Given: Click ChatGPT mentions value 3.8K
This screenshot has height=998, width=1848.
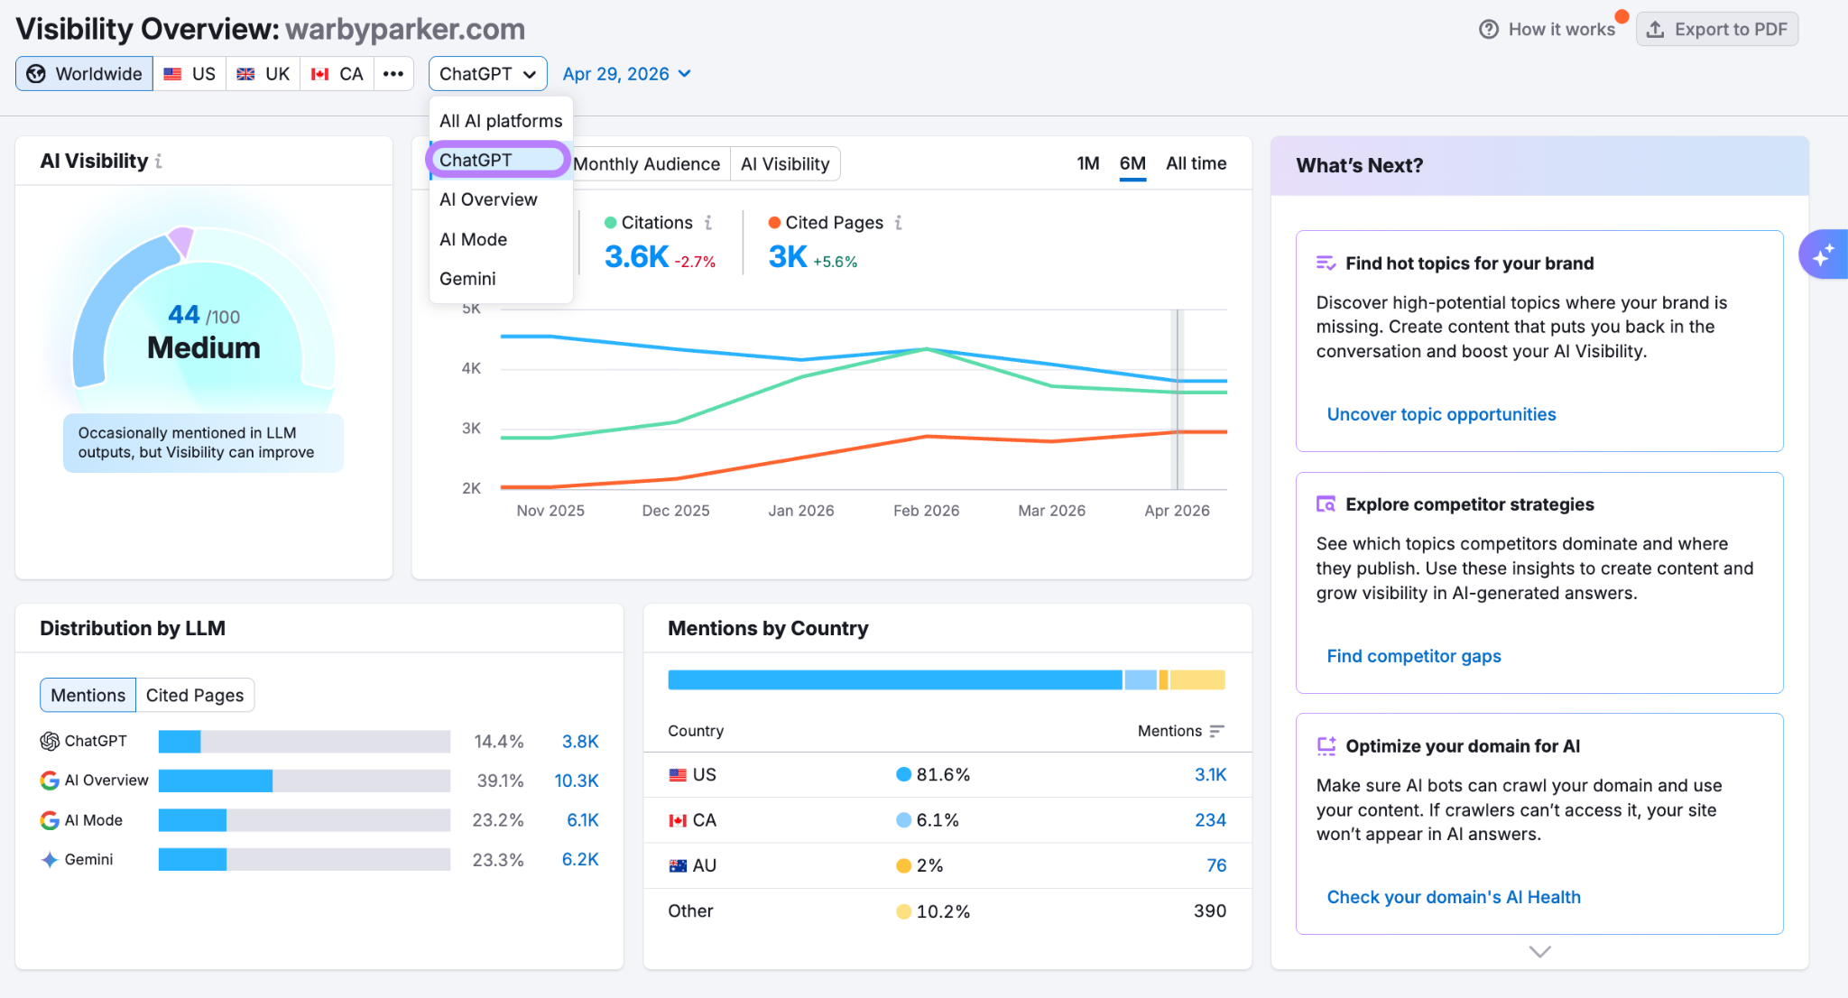Looking at the screenshot, I should (x=580, y=741).
